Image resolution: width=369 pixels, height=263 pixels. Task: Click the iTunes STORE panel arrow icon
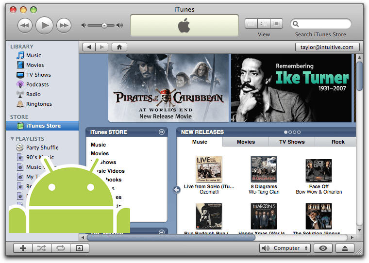tap(161, 132)
